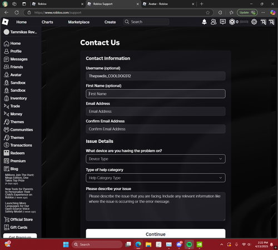Open Trade in the left sidebar
The image size is (278, 250).
[12, 106]
